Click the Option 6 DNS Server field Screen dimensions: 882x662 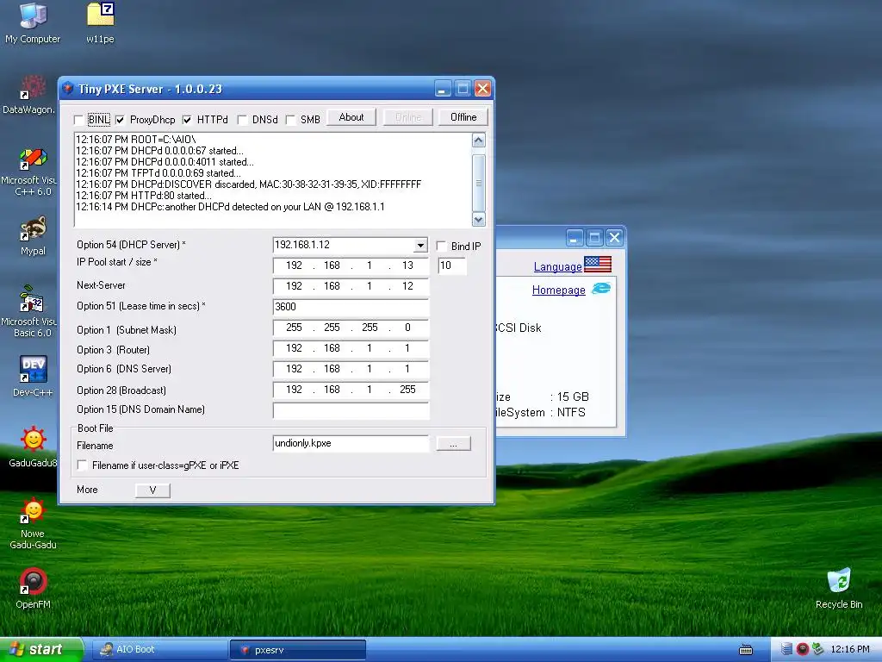351,369
